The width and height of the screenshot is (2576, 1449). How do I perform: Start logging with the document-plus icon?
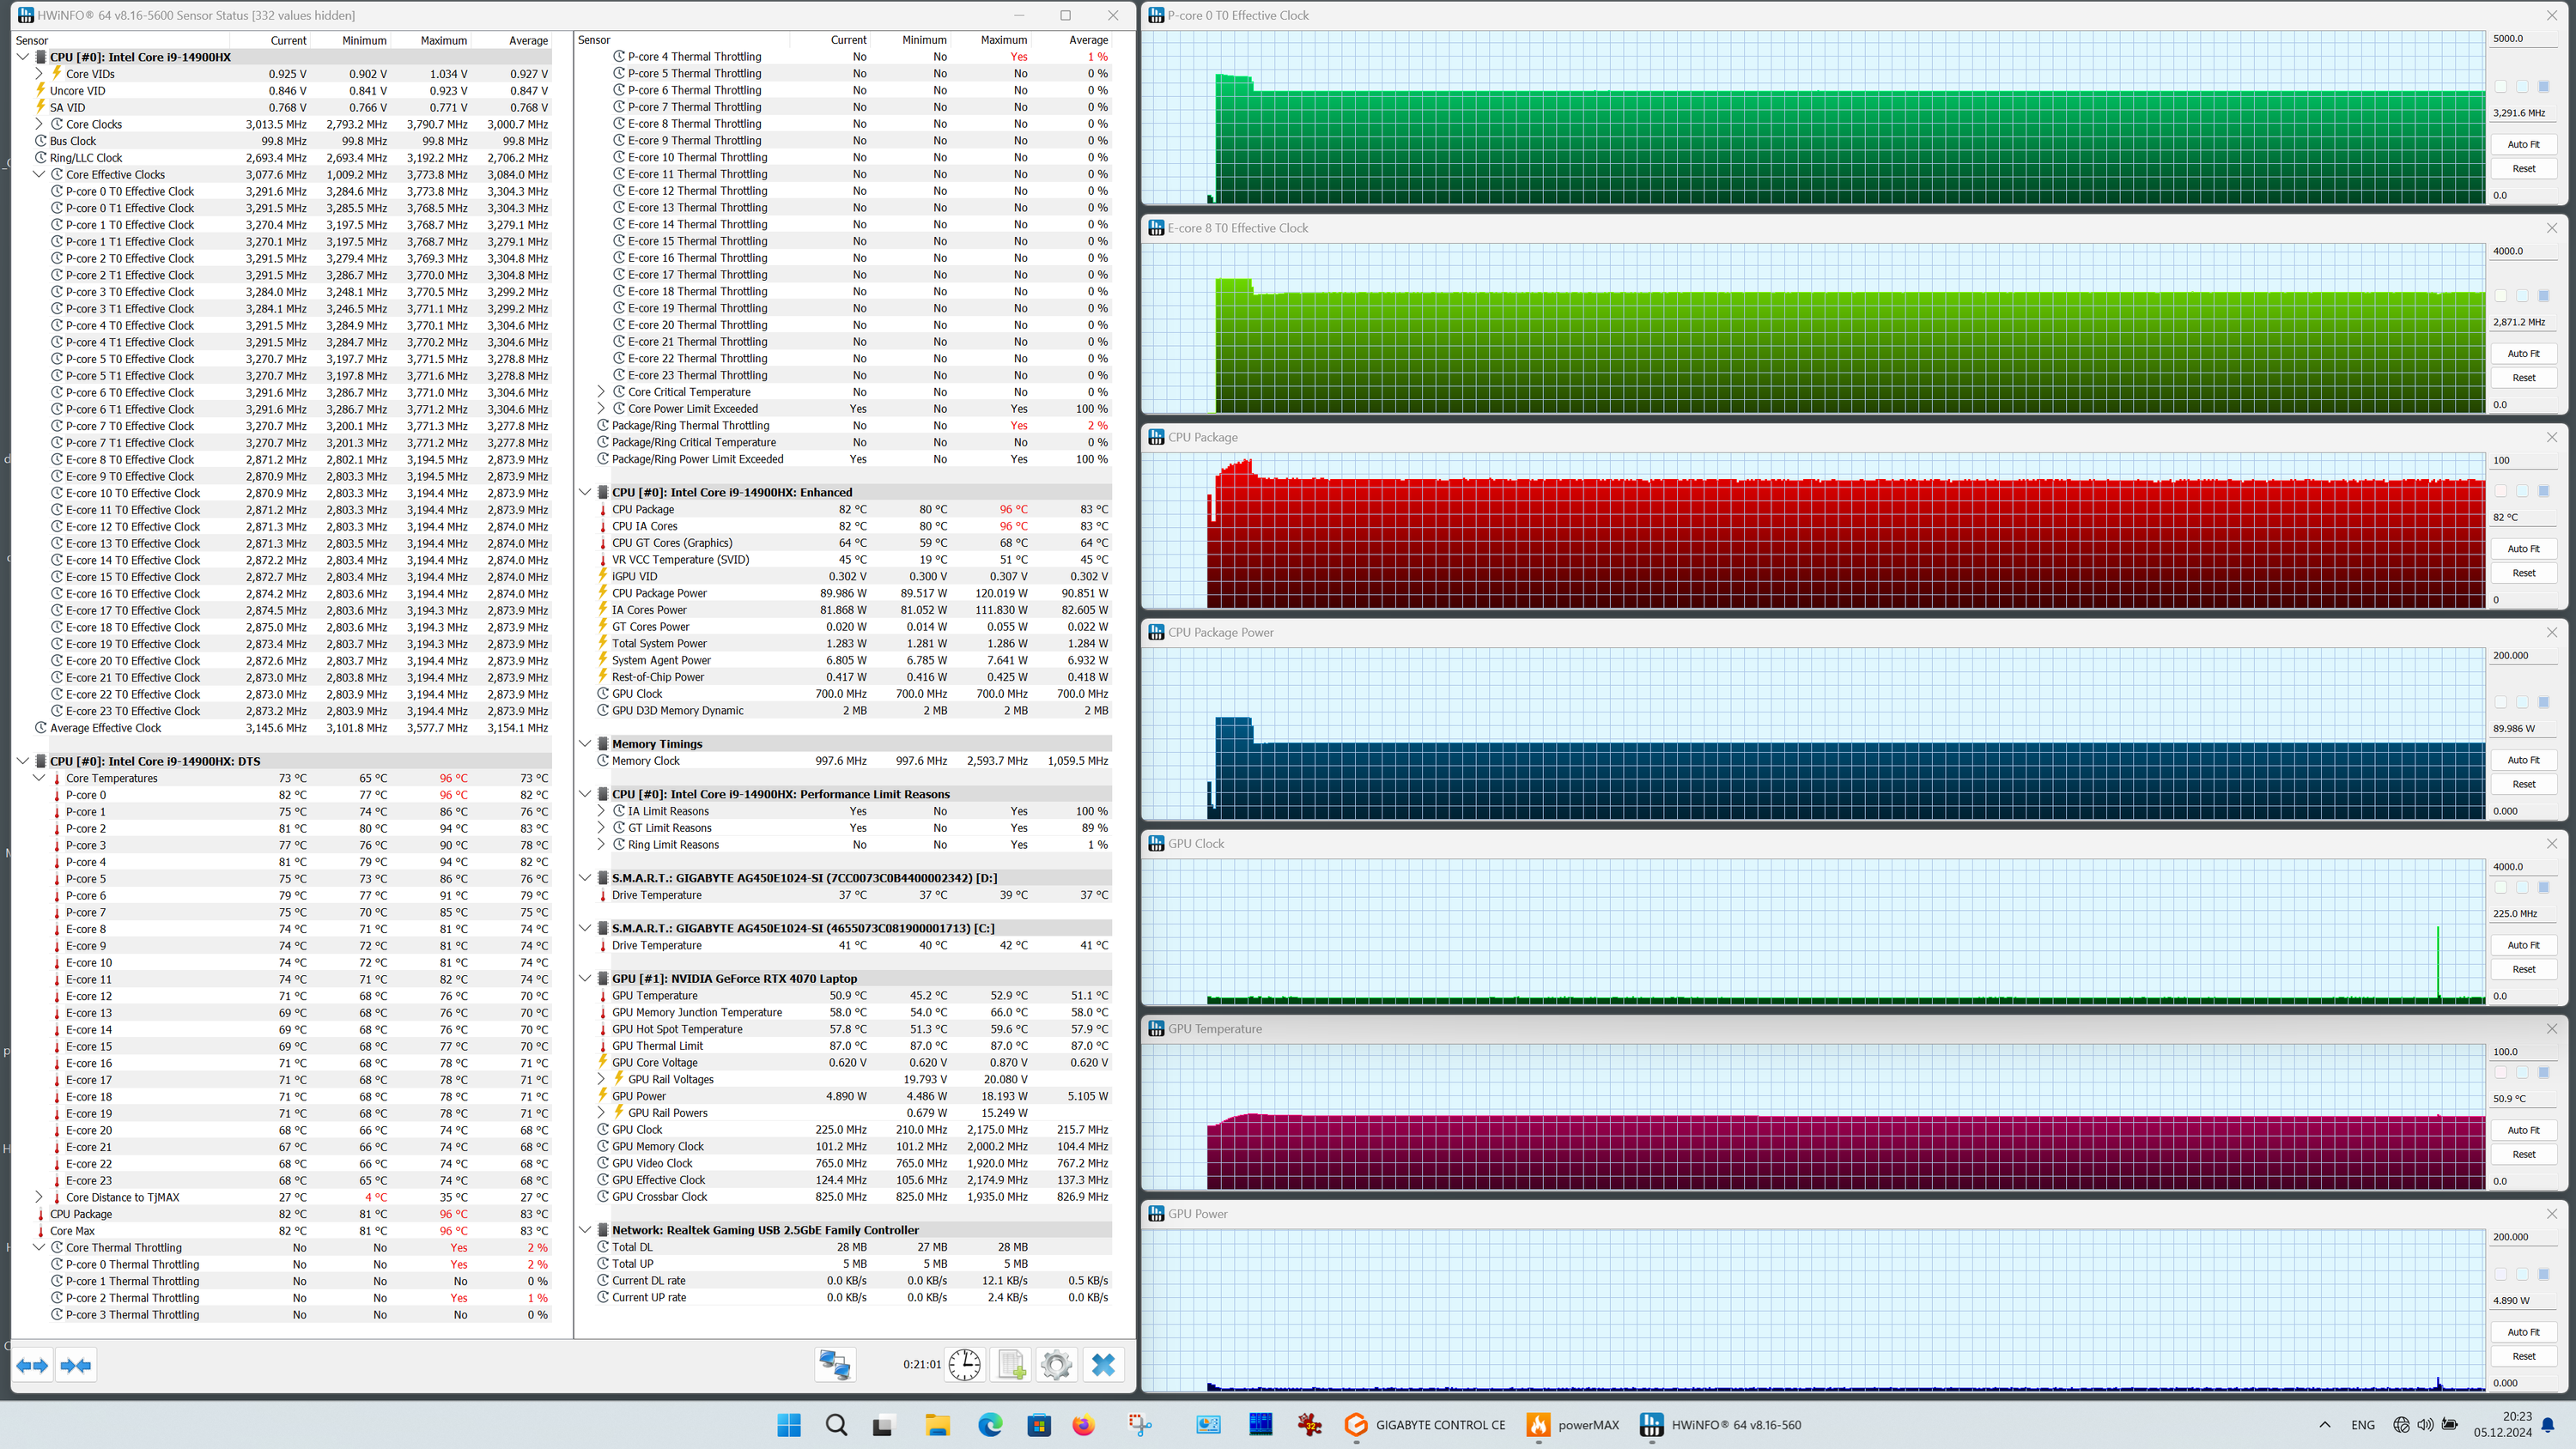click(1011, 1365)
